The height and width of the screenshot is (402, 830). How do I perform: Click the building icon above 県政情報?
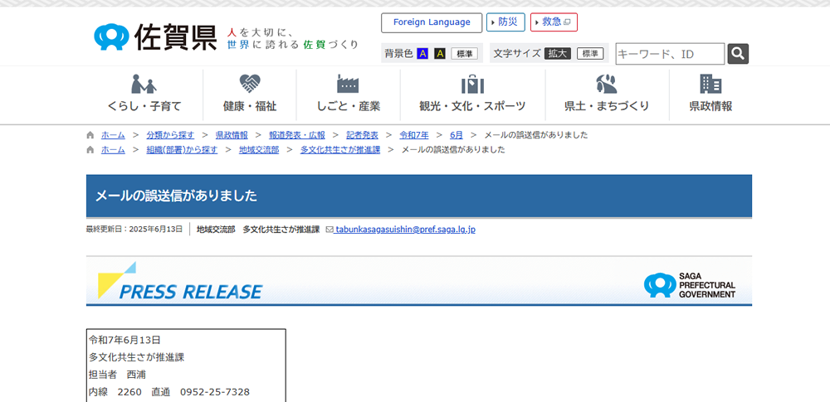tap(710, 84)
